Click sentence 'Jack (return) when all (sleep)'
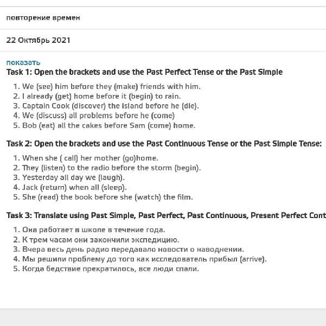Screen dimensions: 326x326 point(74,187)
